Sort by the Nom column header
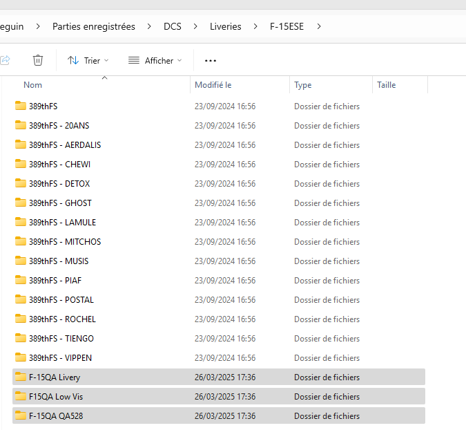This screenshot has height=430, width=466. coord(33,85)
